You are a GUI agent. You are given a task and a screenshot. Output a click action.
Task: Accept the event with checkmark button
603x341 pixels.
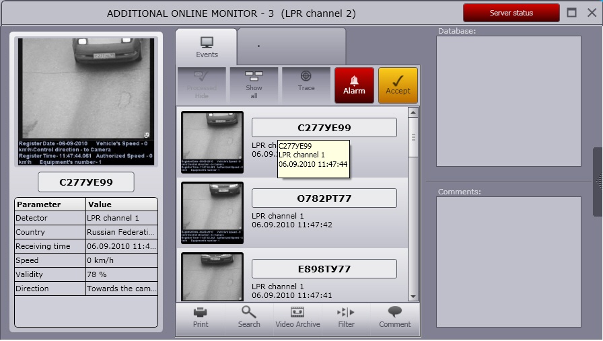coord(398,85)
